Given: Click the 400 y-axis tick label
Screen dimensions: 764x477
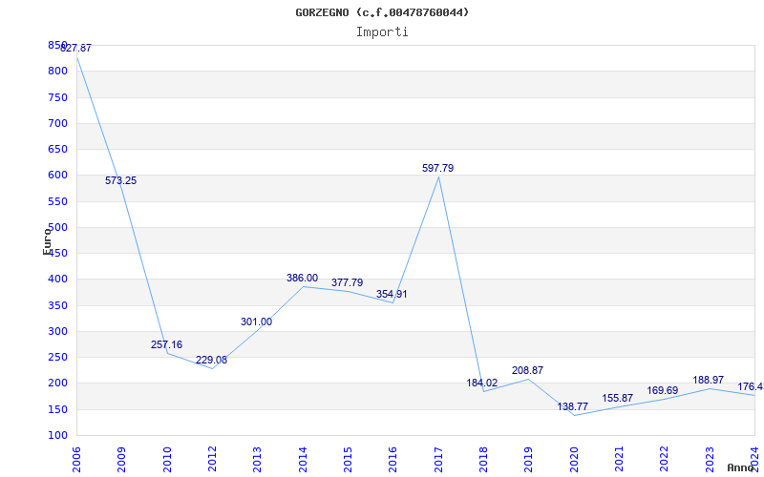Looking at the screenshot, I should click(57, 280).
